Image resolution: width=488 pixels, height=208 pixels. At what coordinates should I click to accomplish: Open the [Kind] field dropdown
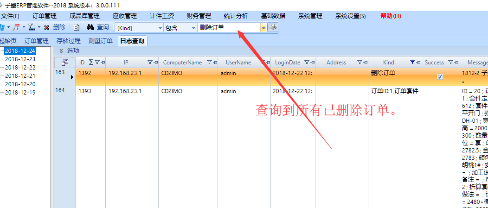point(160,28)
